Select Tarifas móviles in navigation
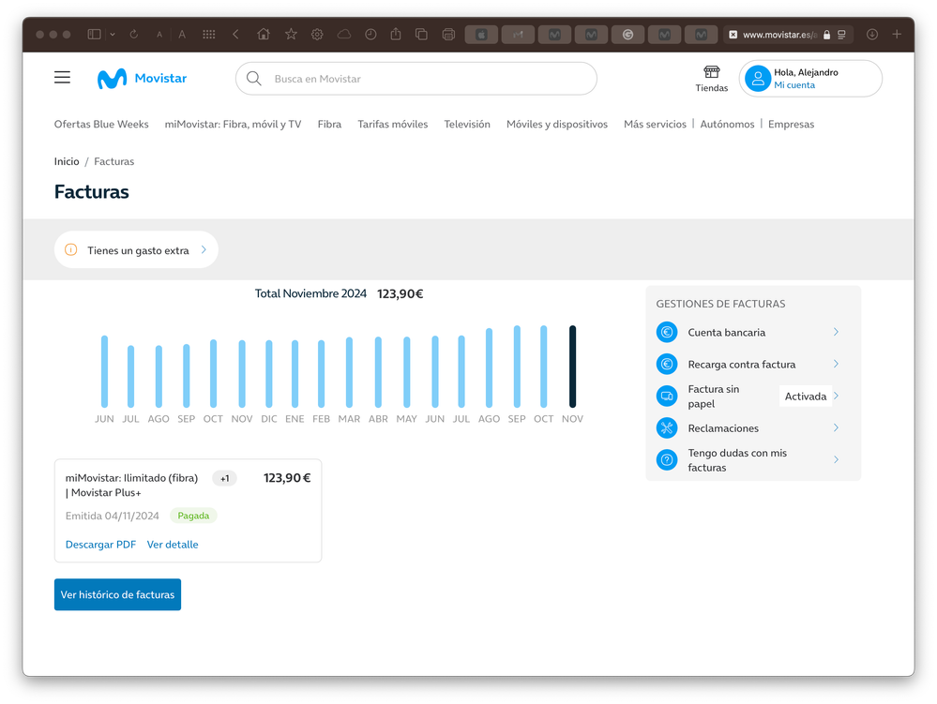The height and width of the screenshot is (704, 937). tap(392, 124)
